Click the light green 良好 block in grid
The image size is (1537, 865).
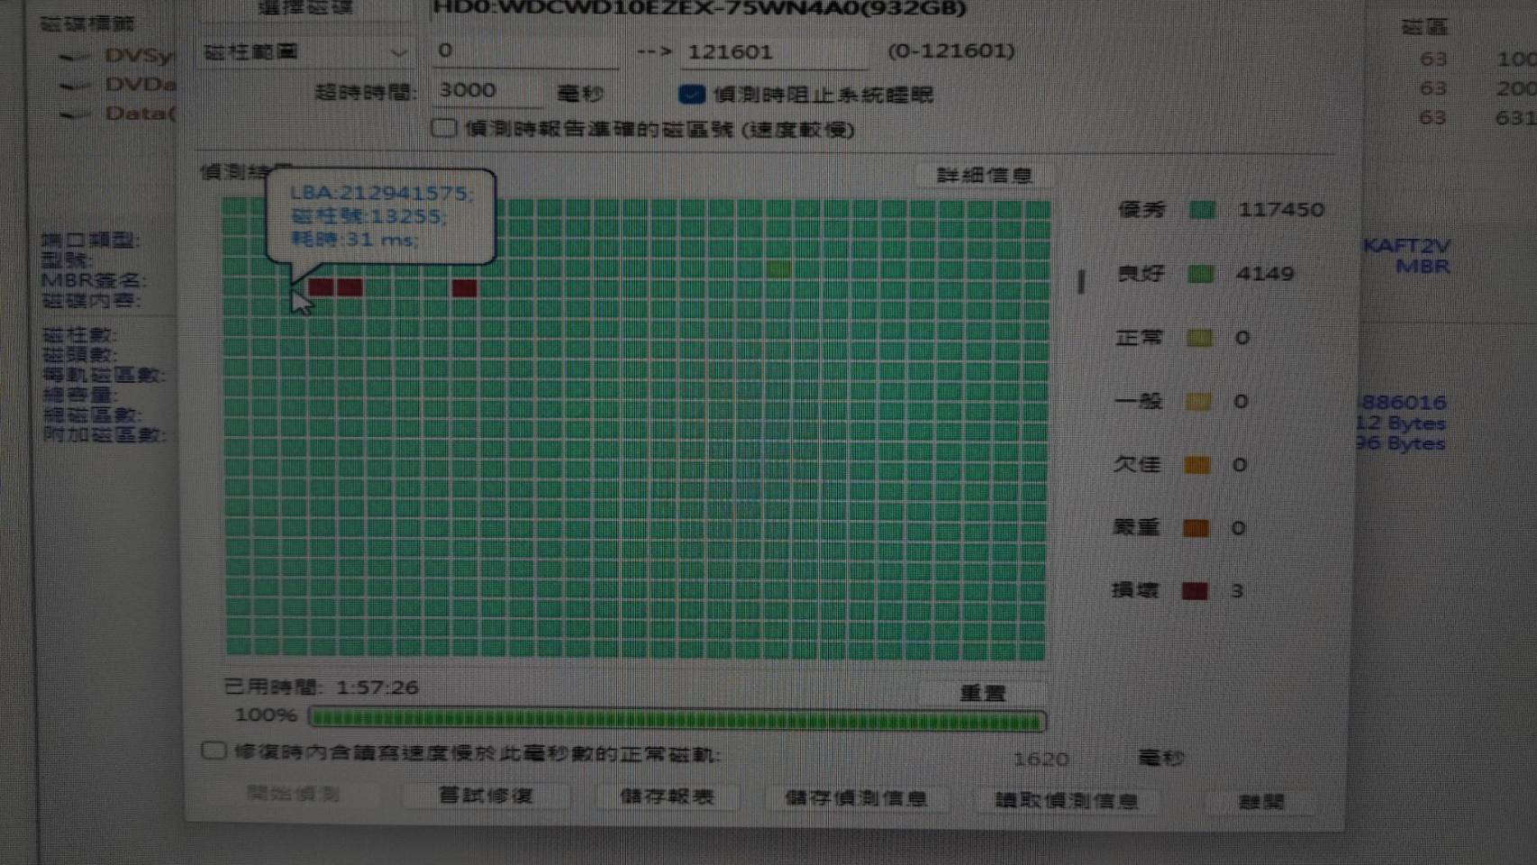pyautogui.click(x=779, y=269)
